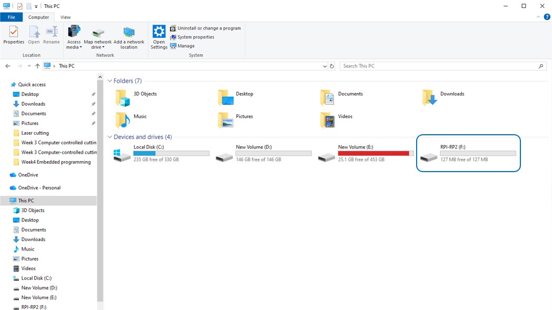
Task: Switch to the View ribbon tab
Action: point(65,17)
